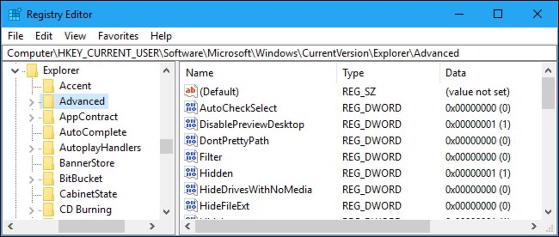559x237 pixels.
Task: Select the DisablePreviewDesktop value name
Action: tap(252, 124)
